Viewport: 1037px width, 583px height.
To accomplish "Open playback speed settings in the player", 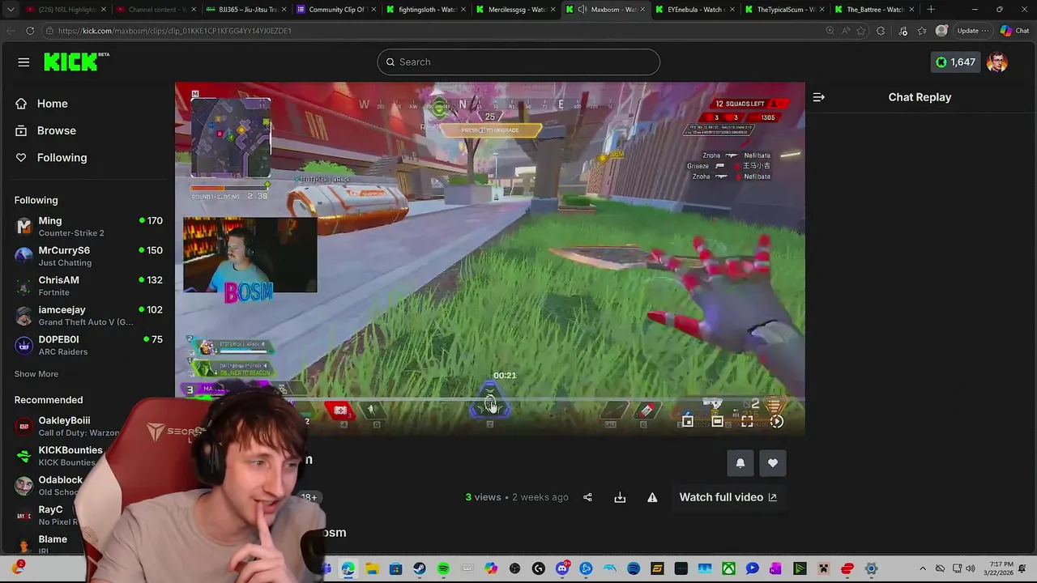I will pos(777,421).
